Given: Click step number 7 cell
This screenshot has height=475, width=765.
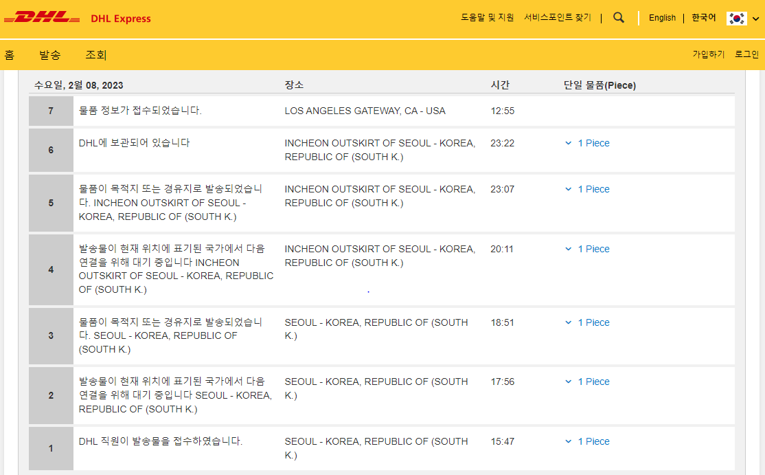Looking at the screenshot, I should tap(51, 111).
